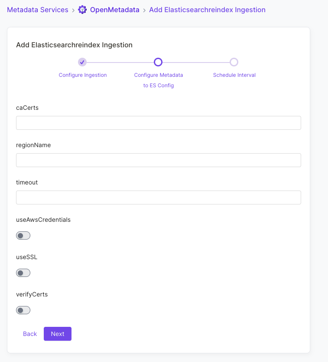Select the Schedule Interval step label
This screenshot has height=362, width=328.
(x=234, y=75)
